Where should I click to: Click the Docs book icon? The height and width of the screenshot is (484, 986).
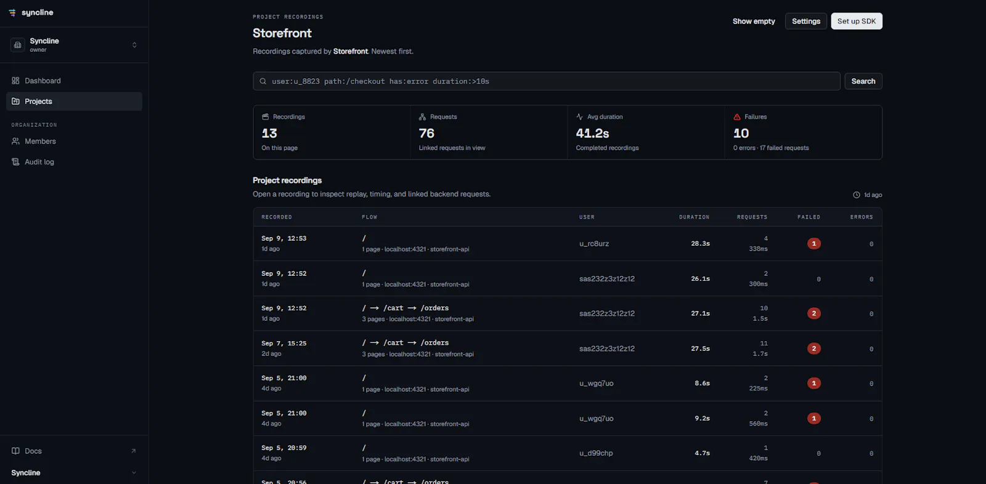[x=16, y=451]
